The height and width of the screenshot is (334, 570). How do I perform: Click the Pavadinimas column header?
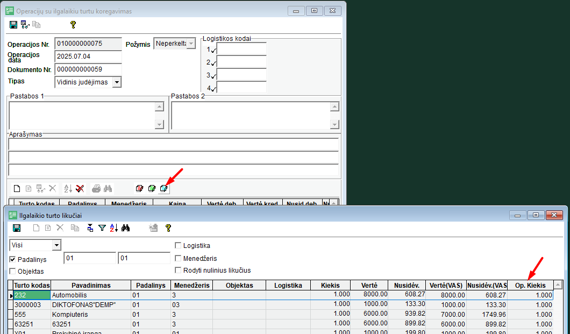click(x=91, y=285)
